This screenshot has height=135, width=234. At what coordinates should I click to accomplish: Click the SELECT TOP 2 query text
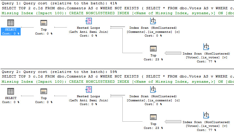tap(117, 8)
